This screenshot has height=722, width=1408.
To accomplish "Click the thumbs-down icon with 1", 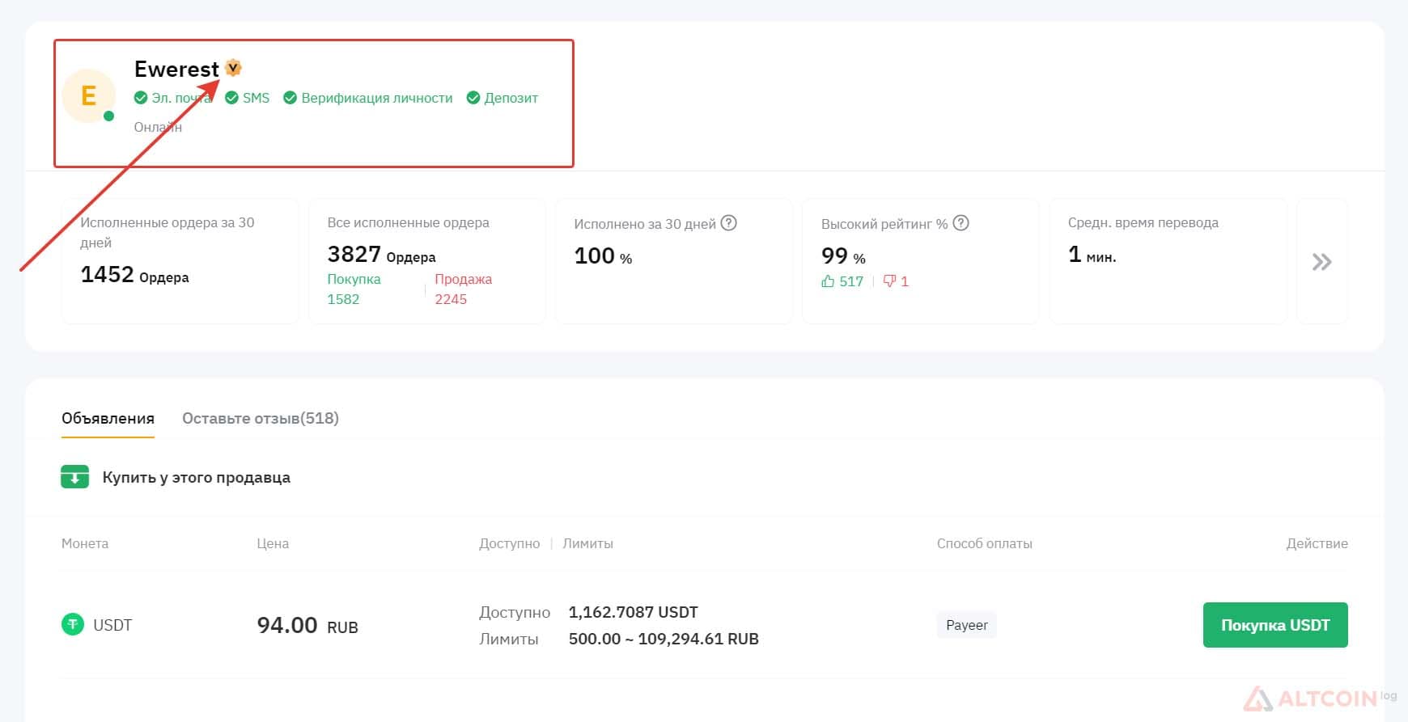I will click(x=889, y=281).
